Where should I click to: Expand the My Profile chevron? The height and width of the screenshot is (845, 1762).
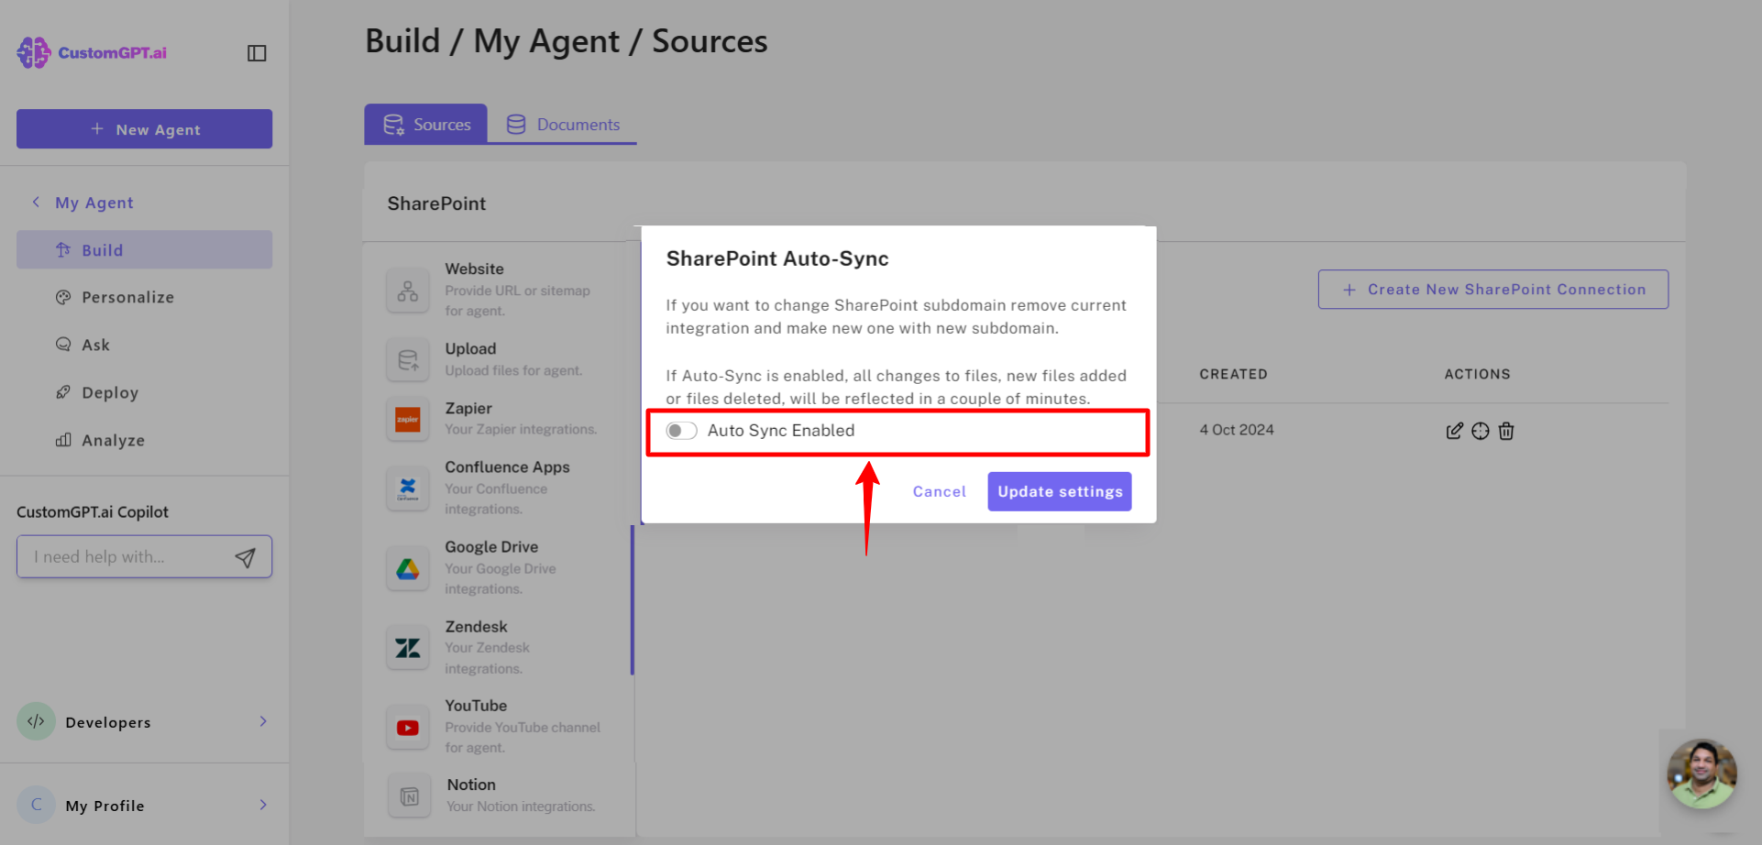click(x=263, y=805)
